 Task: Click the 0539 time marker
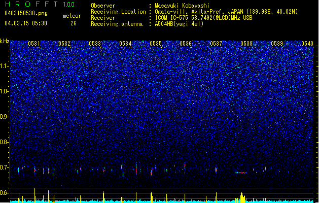pos(277,44)
